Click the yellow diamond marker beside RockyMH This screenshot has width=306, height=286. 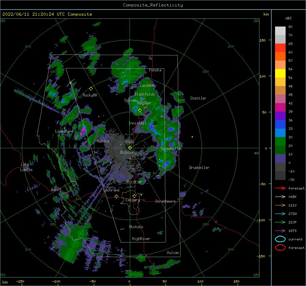[x=91, y=89]
